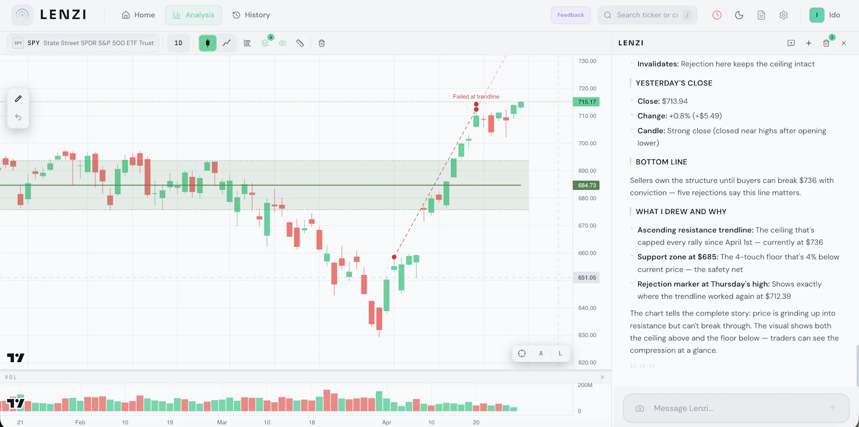Viewport: 859px width, 427px height.
Task: Click the Lenzi logo icon
Action: [22, 15]
